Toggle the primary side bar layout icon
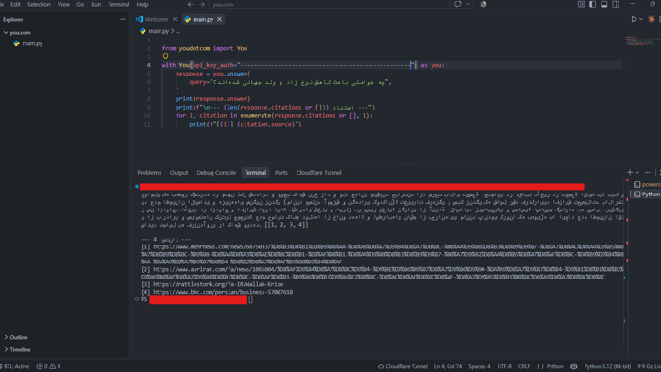Image resolution: width=661 pixels, height=372 pixels. tap(592, 4)
